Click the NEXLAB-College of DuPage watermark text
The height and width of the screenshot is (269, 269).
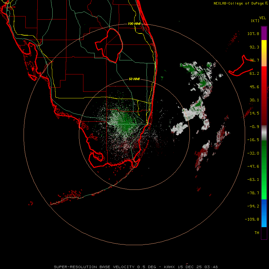pyautogui.click(x=240, y=3)
